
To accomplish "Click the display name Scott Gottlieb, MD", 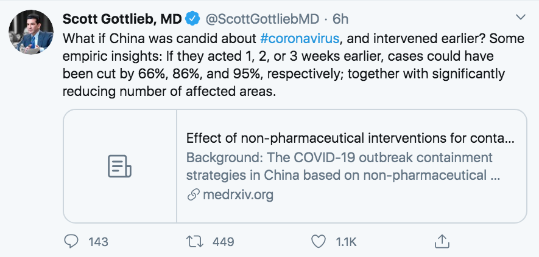I will click(x=122, y=19).
